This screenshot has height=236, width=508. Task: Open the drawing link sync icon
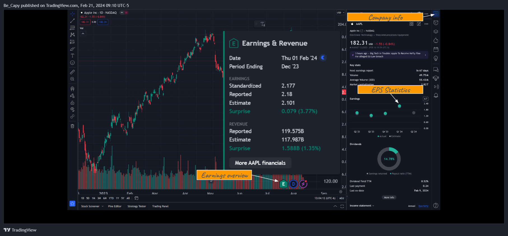tap(72, 117)
